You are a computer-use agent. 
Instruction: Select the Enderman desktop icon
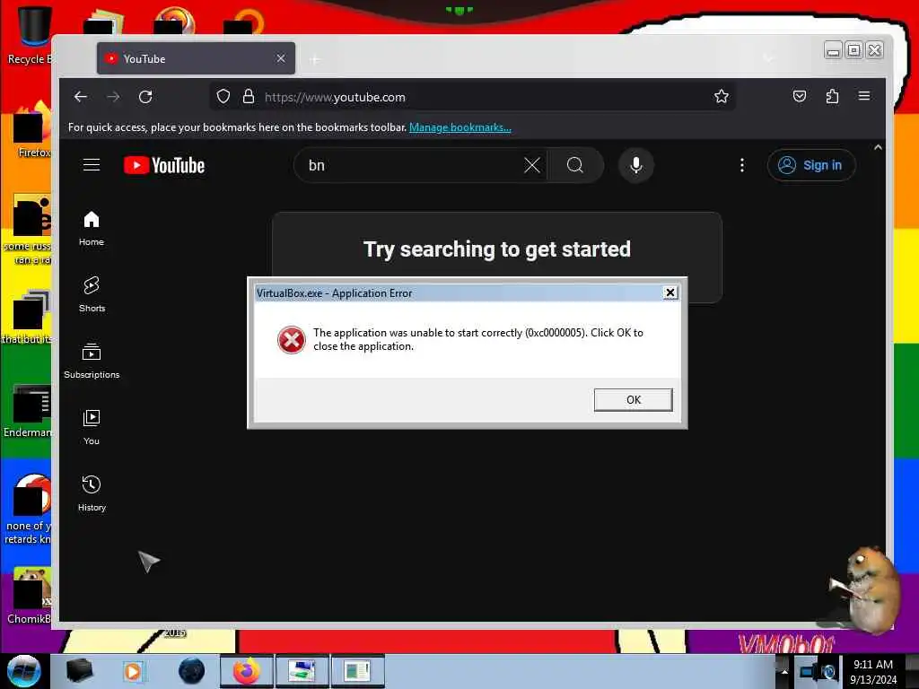[x=28, y=411]
